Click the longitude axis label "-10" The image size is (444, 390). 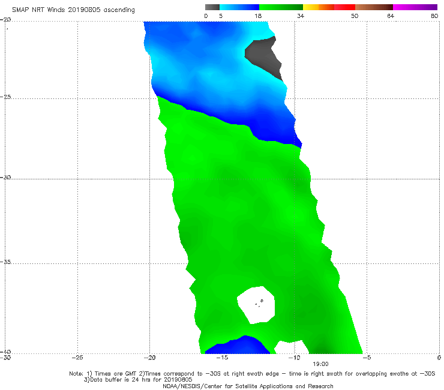click(x=294, y=358)
